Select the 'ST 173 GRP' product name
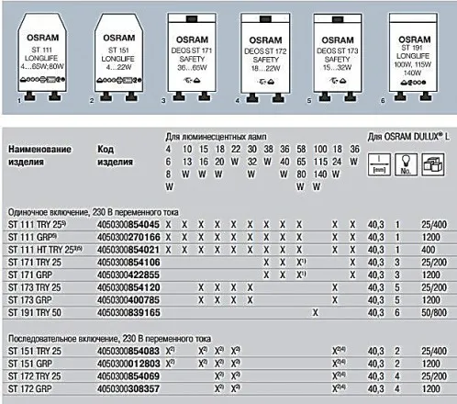 [30, 300]
